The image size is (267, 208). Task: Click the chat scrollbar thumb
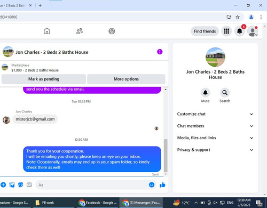coord(166,156)
